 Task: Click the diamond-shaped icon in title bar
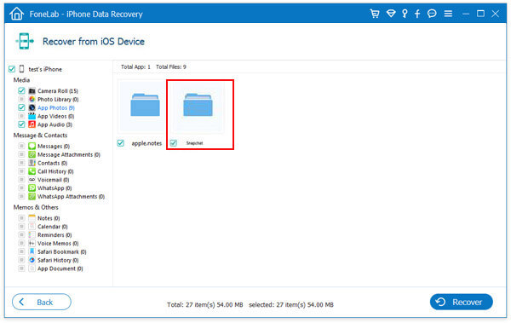pyautogui.click(x=391, y=14)
